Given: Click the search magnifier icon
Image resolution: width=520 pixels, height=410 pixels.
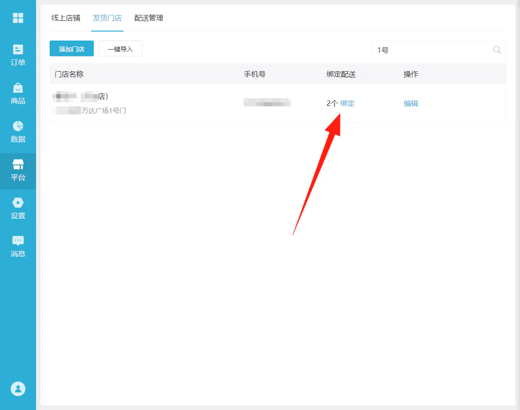Looking at the screenshot, I should [497, 50].
